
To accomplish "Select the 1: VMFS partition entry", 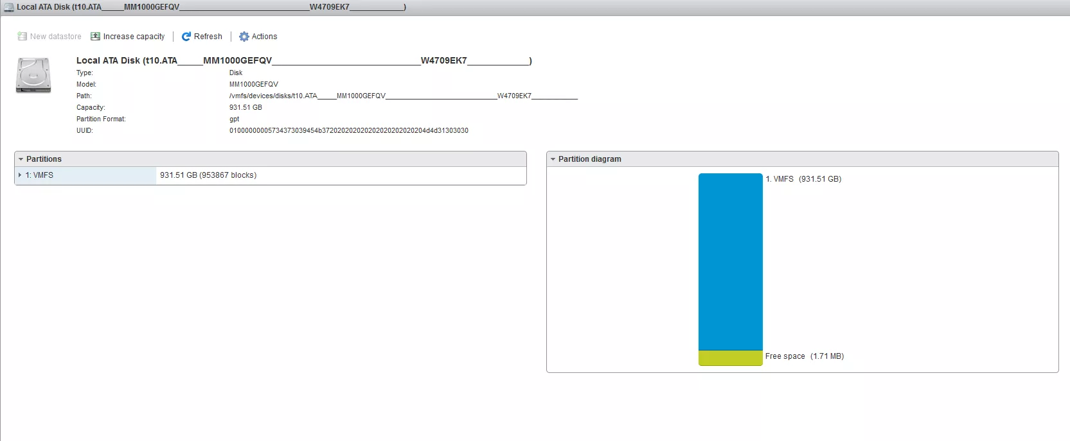I will (39, 175).
